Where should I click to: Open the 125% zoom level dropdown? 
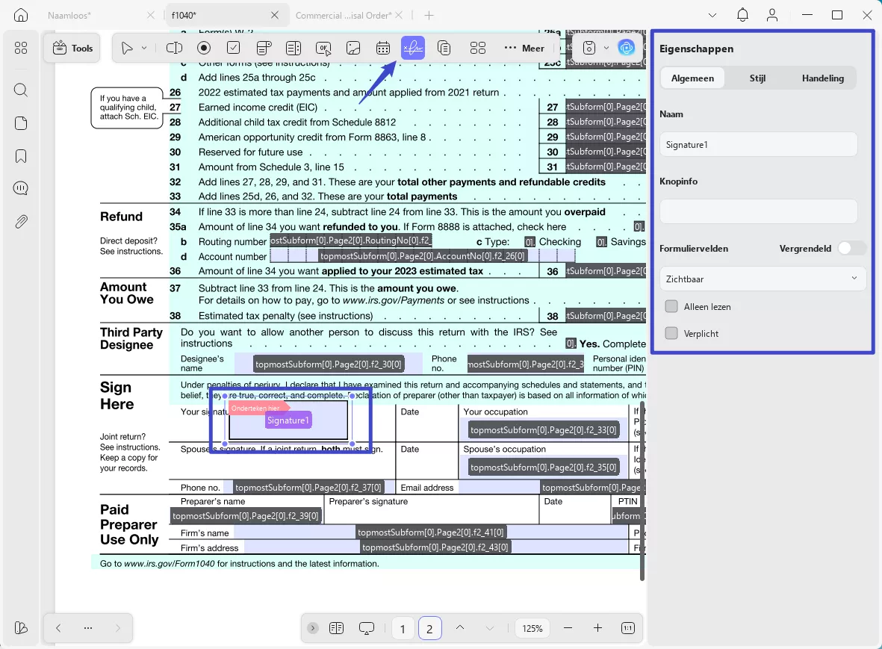tap(532, 628)
